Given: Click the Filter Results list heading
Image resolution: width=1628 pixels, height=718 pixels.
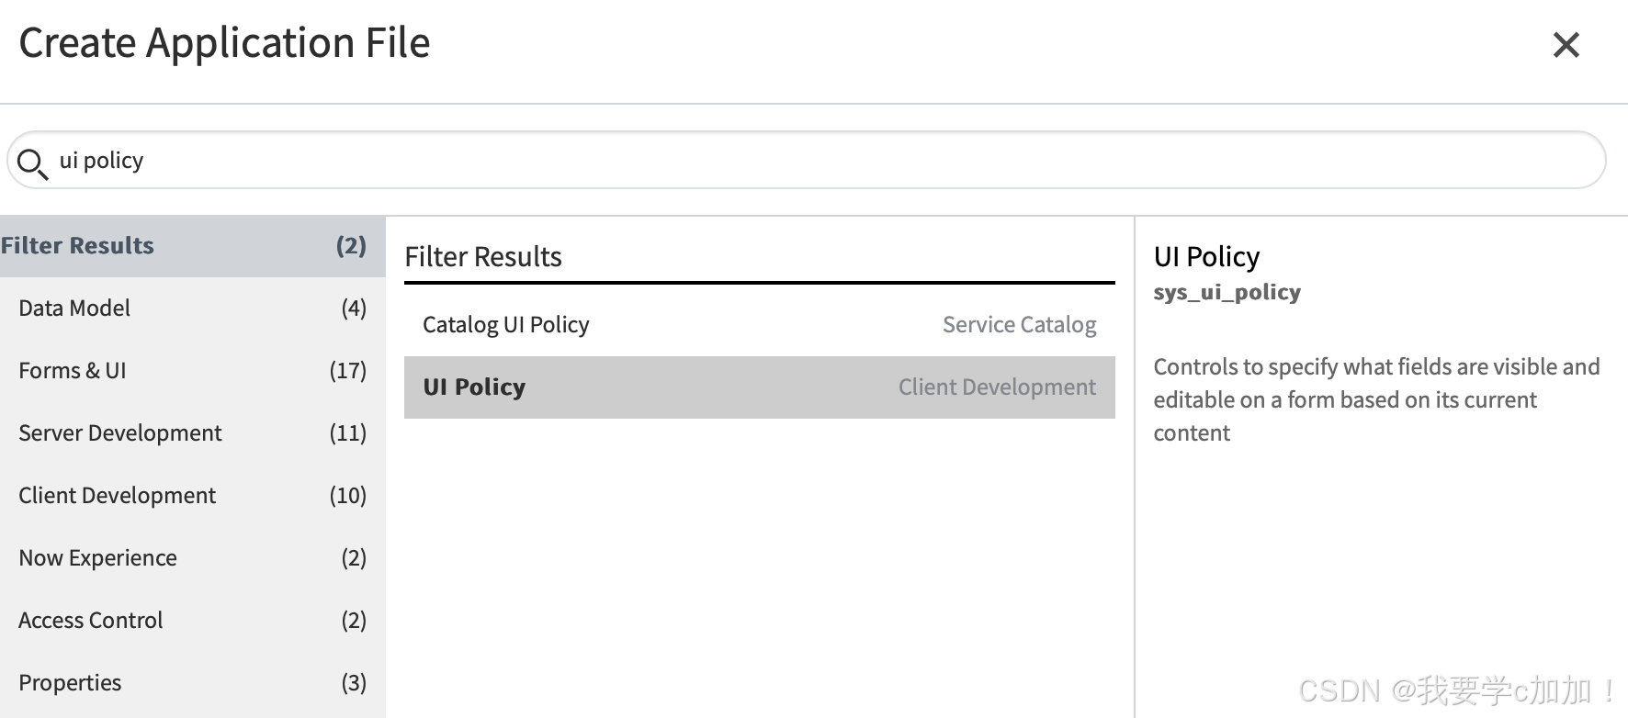Looking at the screenshot, I should tap(483, 257).
